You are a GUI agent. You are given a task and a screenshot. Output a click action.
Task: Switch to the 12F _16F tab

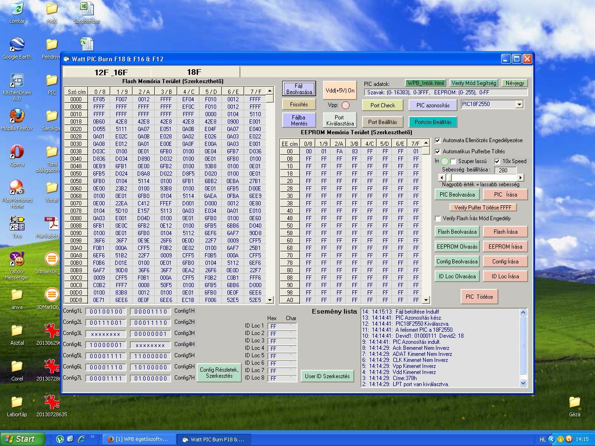[x=111, y=72]
